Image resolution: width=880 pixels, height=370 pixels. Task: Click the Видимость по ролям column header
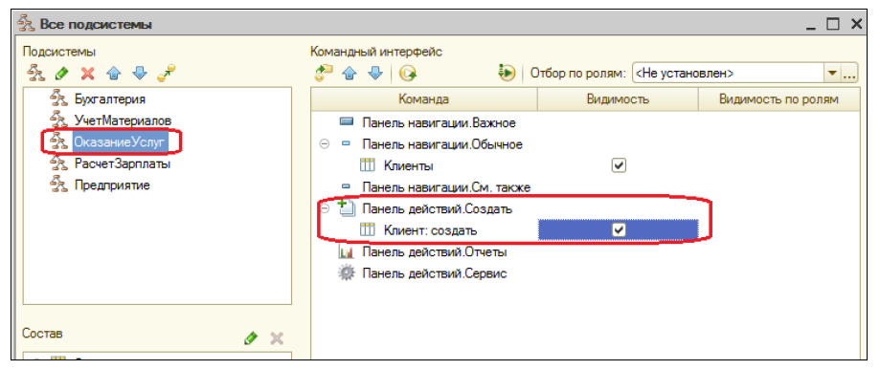[x=779, y=99]
